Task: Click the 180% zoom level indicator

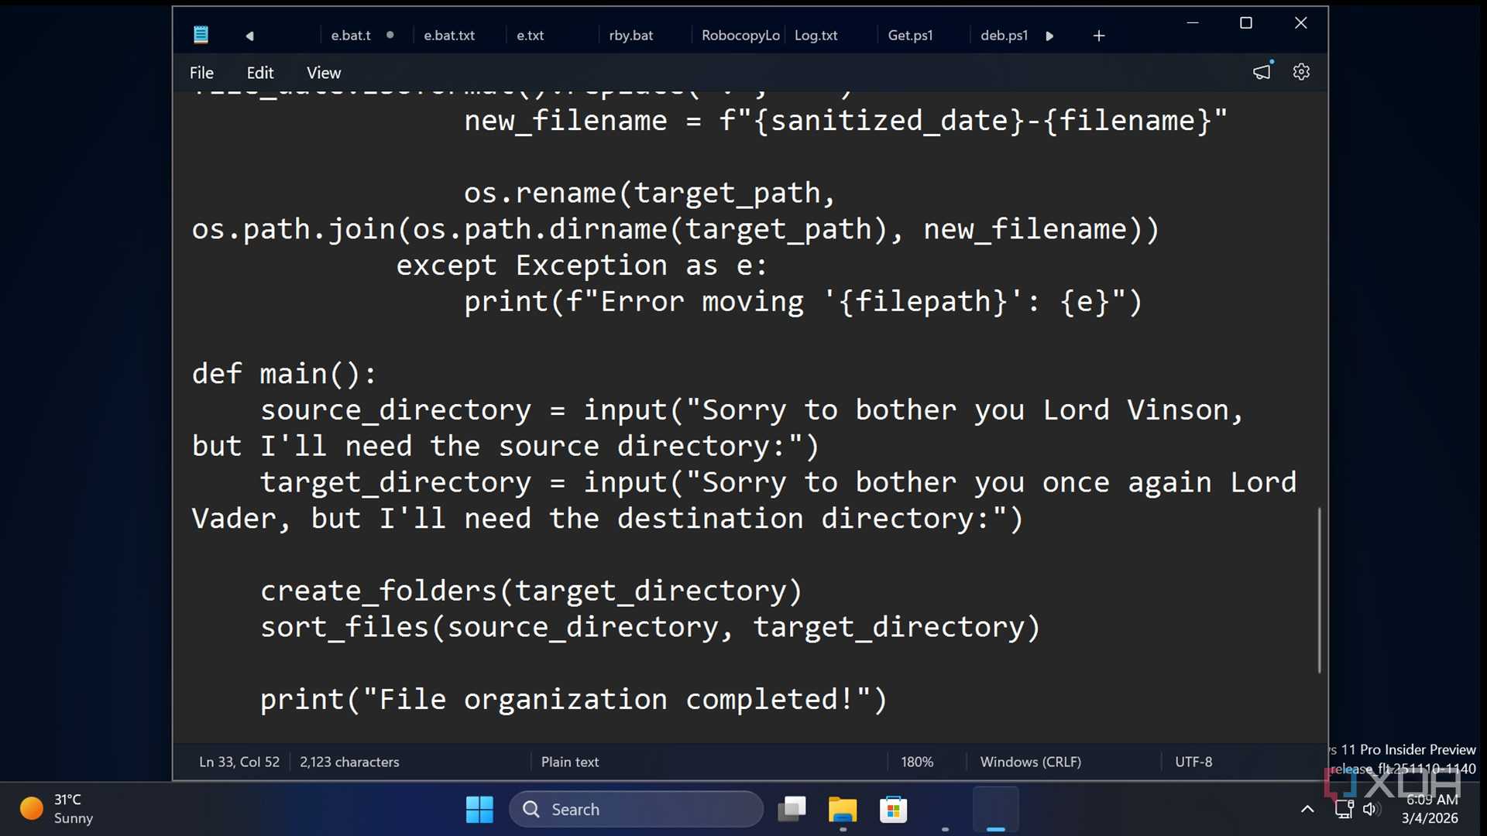Action: pos(917,762)
